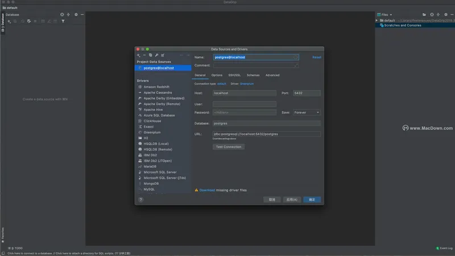Image resolution: width=455 pixels, height=256 pixels.
Task: Click the color circle inside the Name field
Action: pos(295,57)
